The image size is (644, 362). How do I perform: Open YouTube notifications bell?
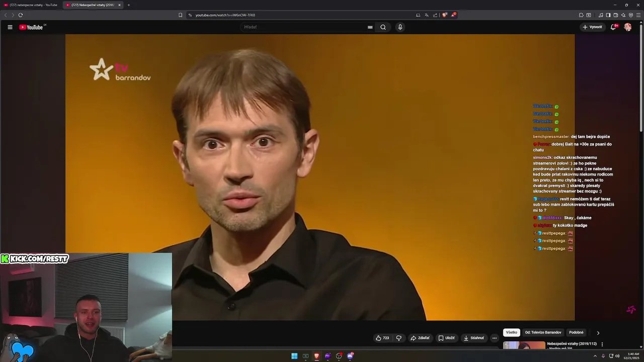point(613,27)
